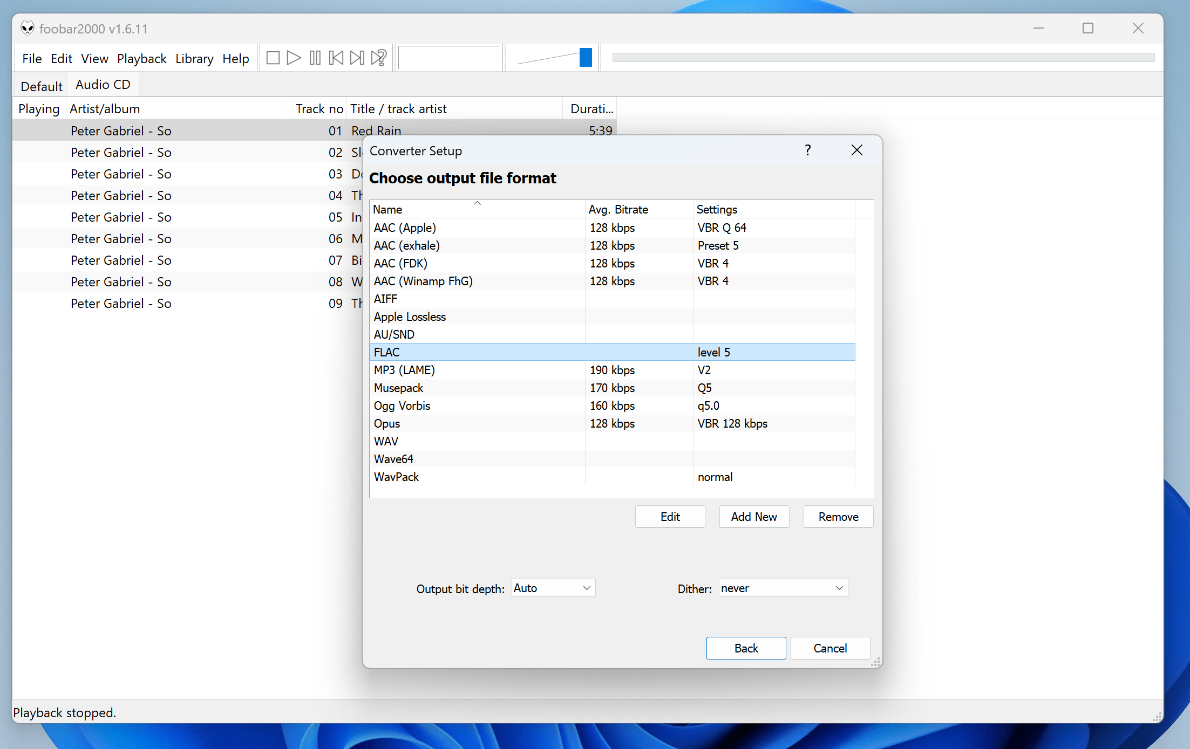The width and height of the screenshot is (1190, 749).
Task: Click the Artist/album column header
Action: click(174, 108)
